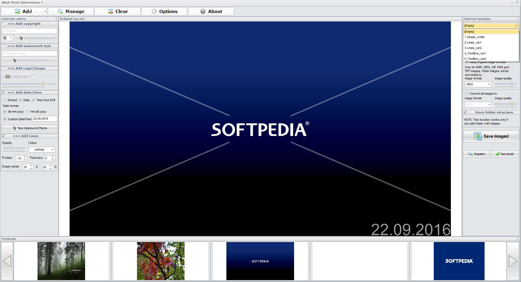Image resolution: width=521 pixels, height=282 pixels.
Task: Choose the 3.Lines_var2 template
Action: pyautogui.click(x=491, y=48)
